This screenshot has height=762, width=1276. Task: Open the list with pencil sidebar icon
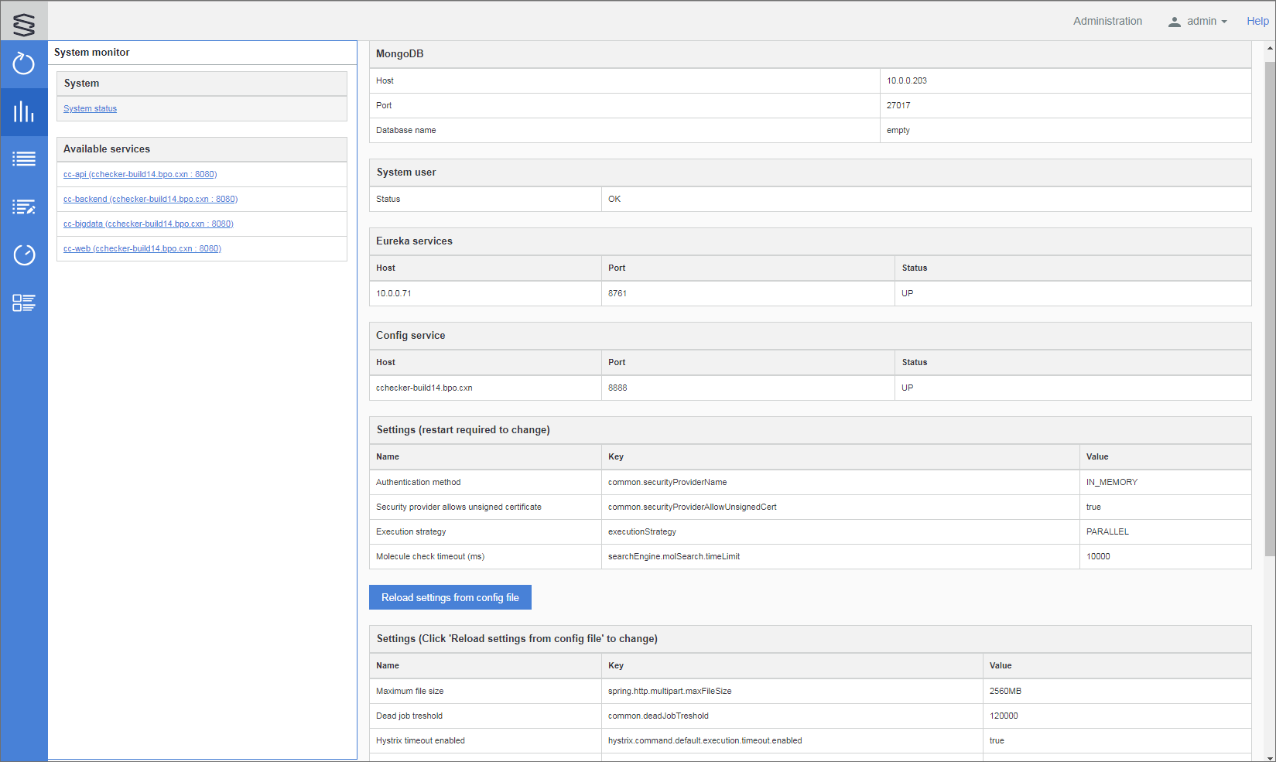pyautogui.click(x=24, y=207)
